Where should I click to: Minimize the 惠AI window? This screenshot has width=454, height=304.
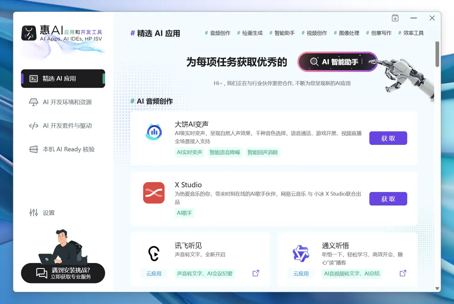coord(414,18)
